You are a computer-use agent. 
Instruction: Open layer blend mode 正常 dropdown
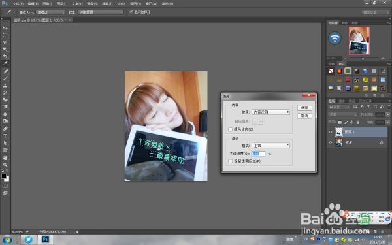(x=342, y=114)
